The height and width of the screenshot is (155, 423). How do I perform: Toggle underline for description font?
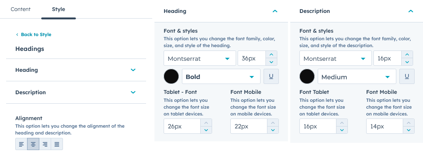[407, 77]
